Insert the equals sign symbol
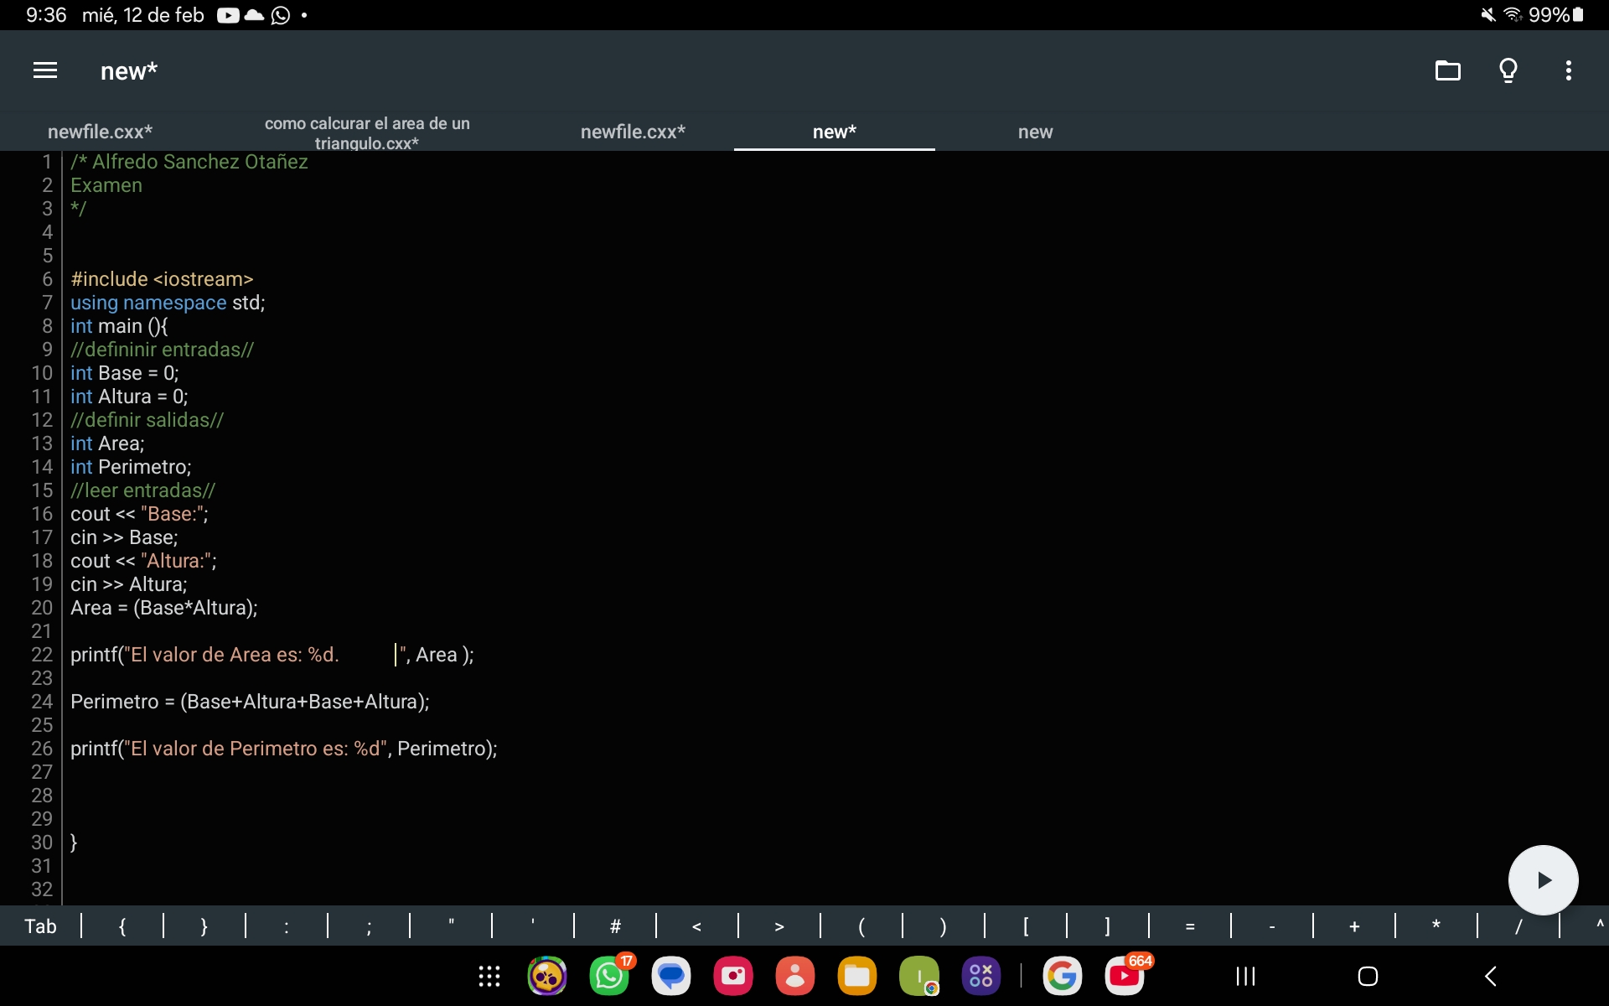1609x1006 pixels. 1189,926
